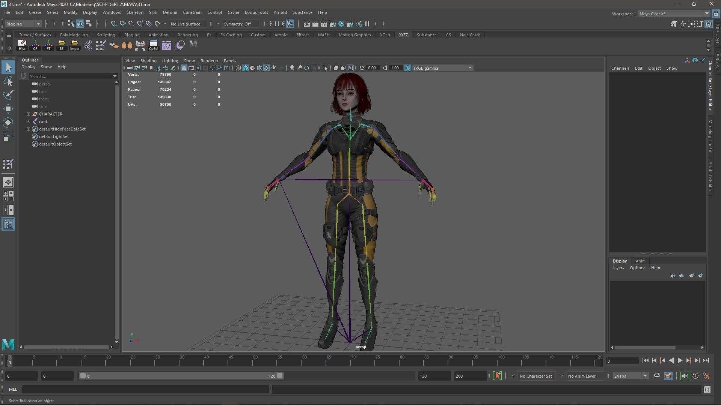Viewport: 721px width, 405px height.
Task: Open the Outliner search filter dropdown arrow
Action: pos(115,76)
